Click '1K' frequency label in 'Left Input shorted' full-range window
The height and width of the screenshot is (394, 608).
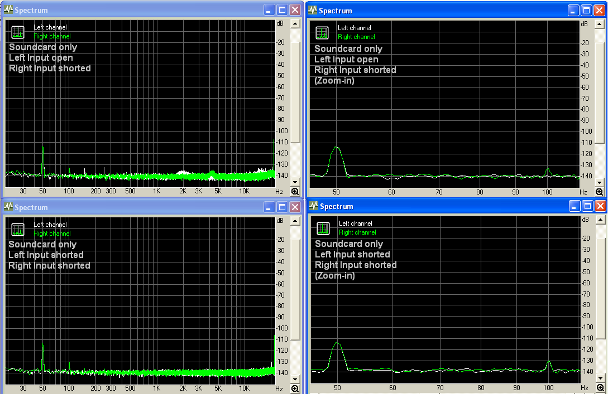click(157, 388)
